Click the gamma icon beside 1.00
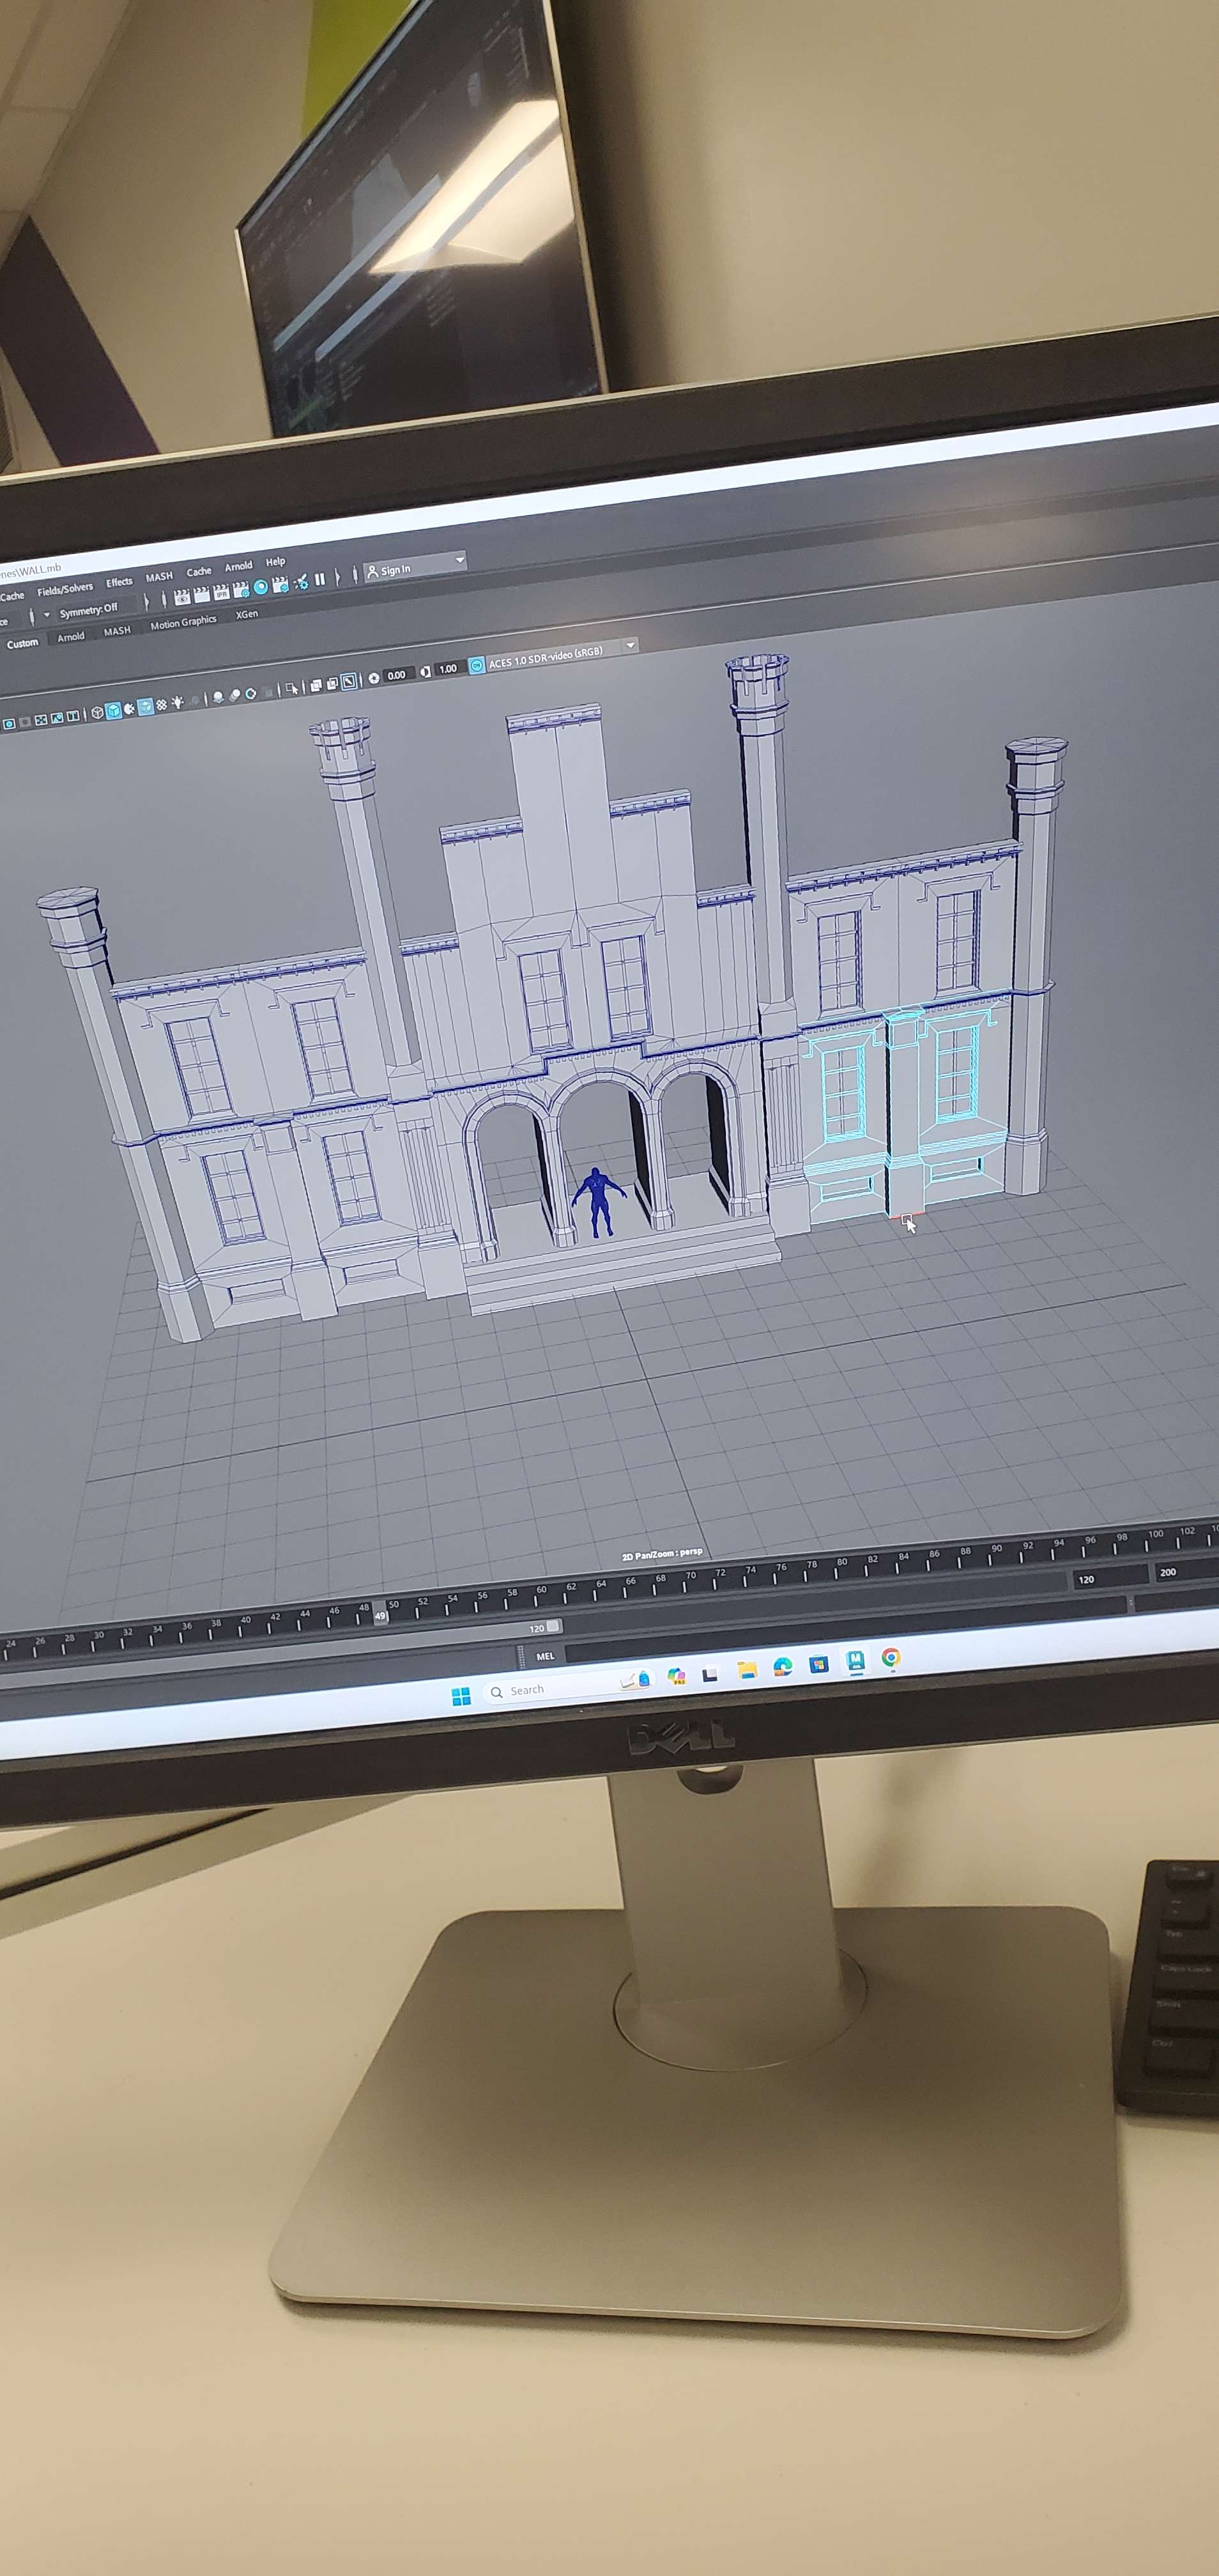This screenshot has width=1219, height=2576. 425,671
